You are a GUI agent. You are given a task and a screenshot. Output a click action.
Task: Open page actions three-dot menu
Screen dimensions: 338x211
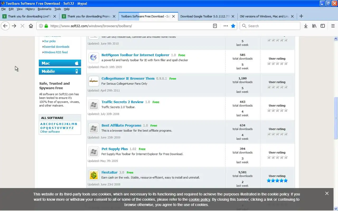pyautogui.click(x=226, y=26)
